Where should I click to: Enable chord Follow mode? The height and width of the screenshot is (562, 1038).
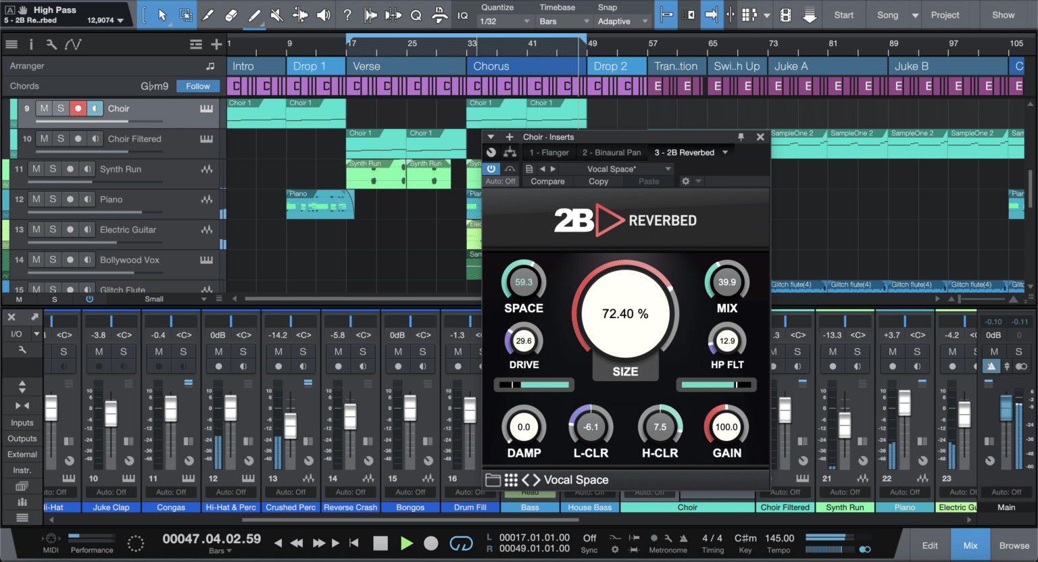tap(197, 86)
